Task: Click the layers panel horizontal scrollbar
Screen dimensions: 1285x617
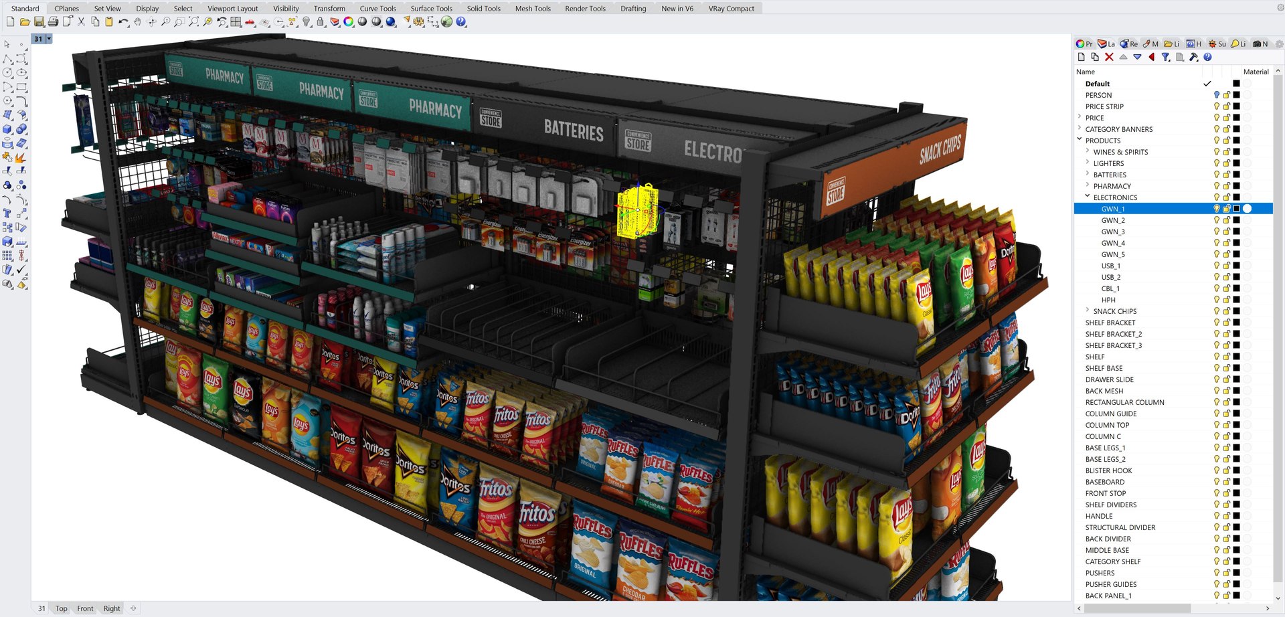Action: pyautogui.click(x=1136, y=608)
